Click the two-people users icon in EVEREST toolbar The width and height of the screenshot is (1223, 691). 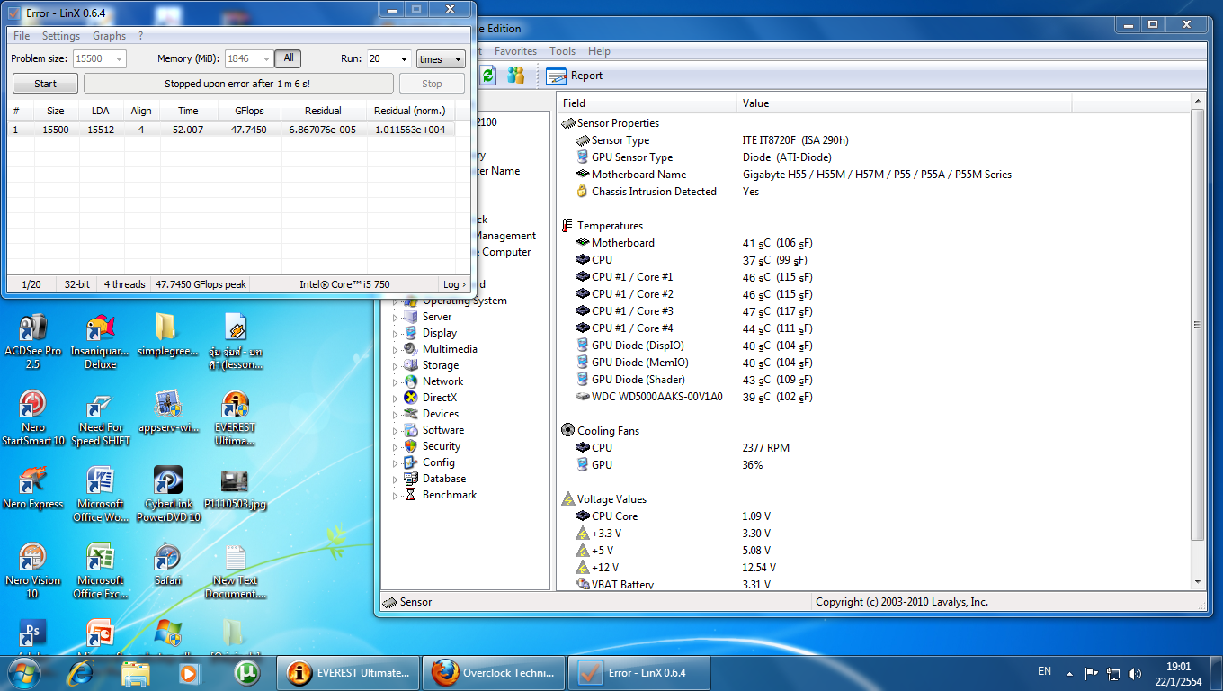(515, 76)
